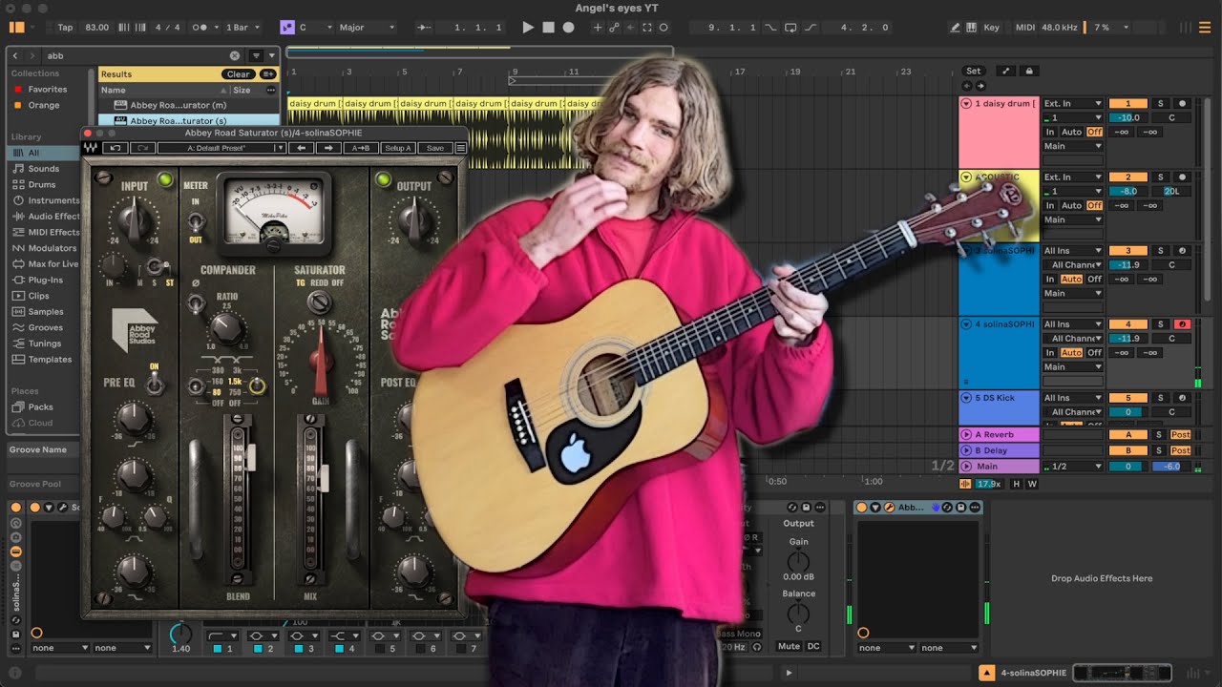Arm track 1 daisy drum for recording
Viewport: 1222px width, 687px height.
point(1182,103)
